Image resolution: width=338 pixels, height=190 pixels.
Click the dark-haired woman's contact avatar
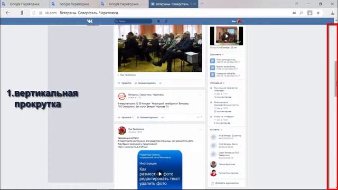pyautogui.click(x=213, y=164)
